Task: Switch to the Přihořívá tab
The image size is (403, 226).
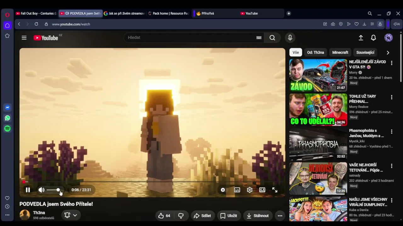Action: tap(214, 13)
